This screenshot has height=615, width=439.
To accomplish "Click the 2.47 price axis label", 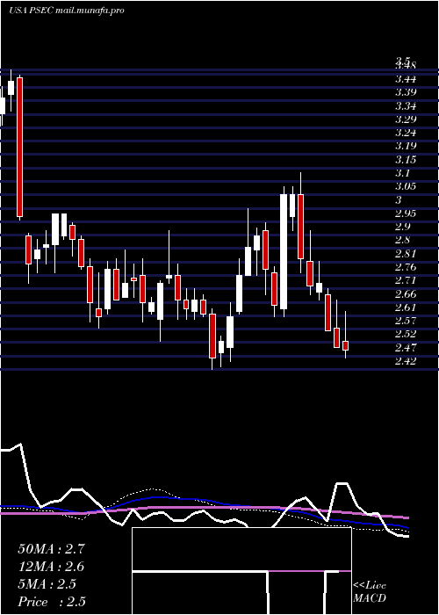I will (x=406, y=348).
